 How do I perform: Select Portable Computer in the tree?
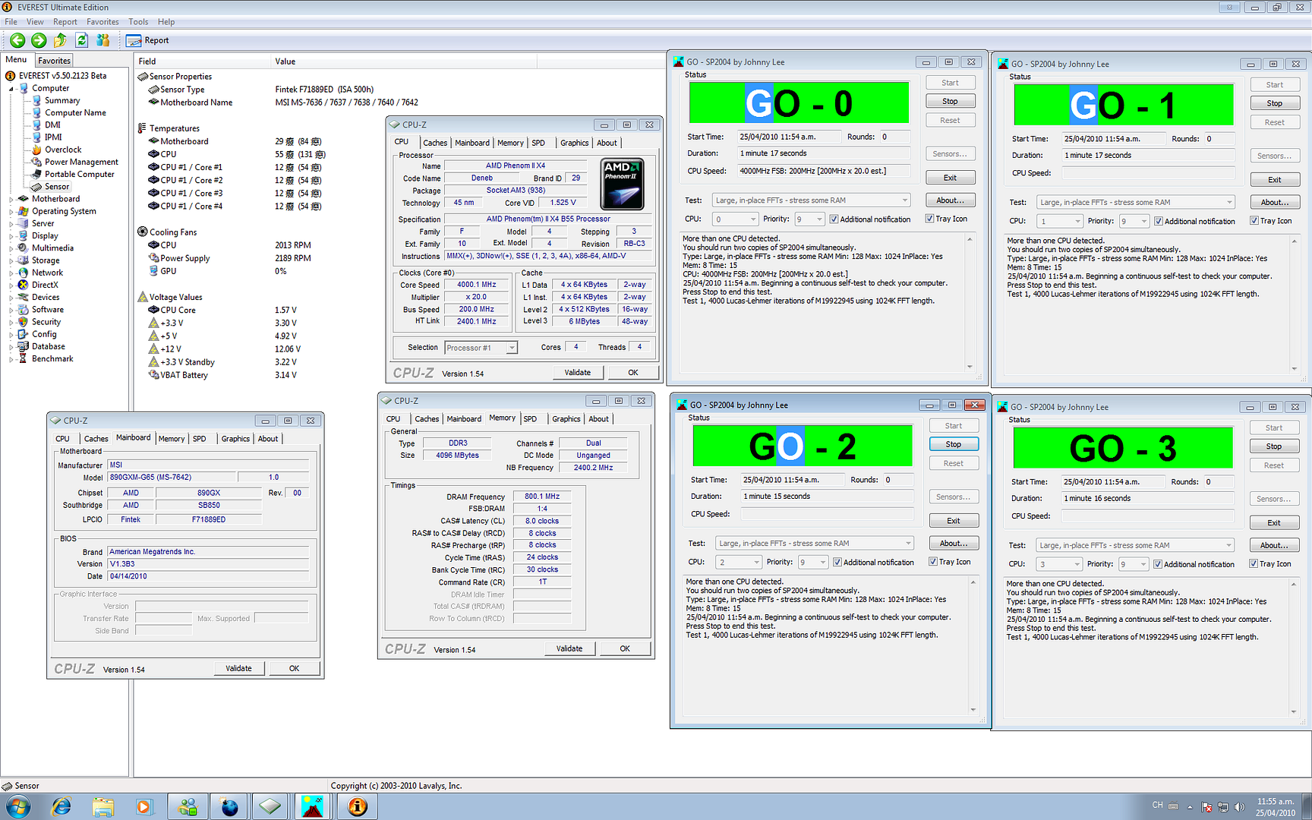[79, 174]
